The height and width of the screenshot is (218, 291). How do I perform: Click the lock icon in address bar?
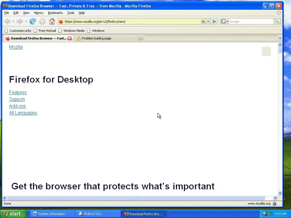203,22
